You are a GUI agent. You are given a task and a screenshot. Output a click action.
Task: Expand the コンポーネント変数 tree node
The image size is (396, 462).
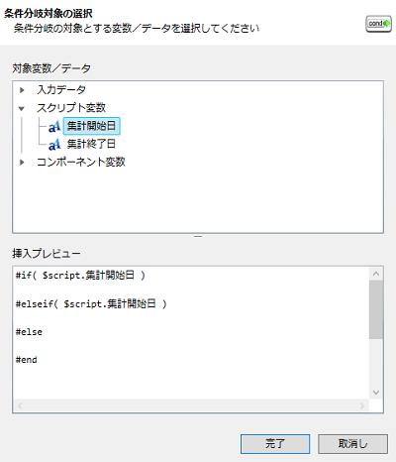tap(22, 163)
